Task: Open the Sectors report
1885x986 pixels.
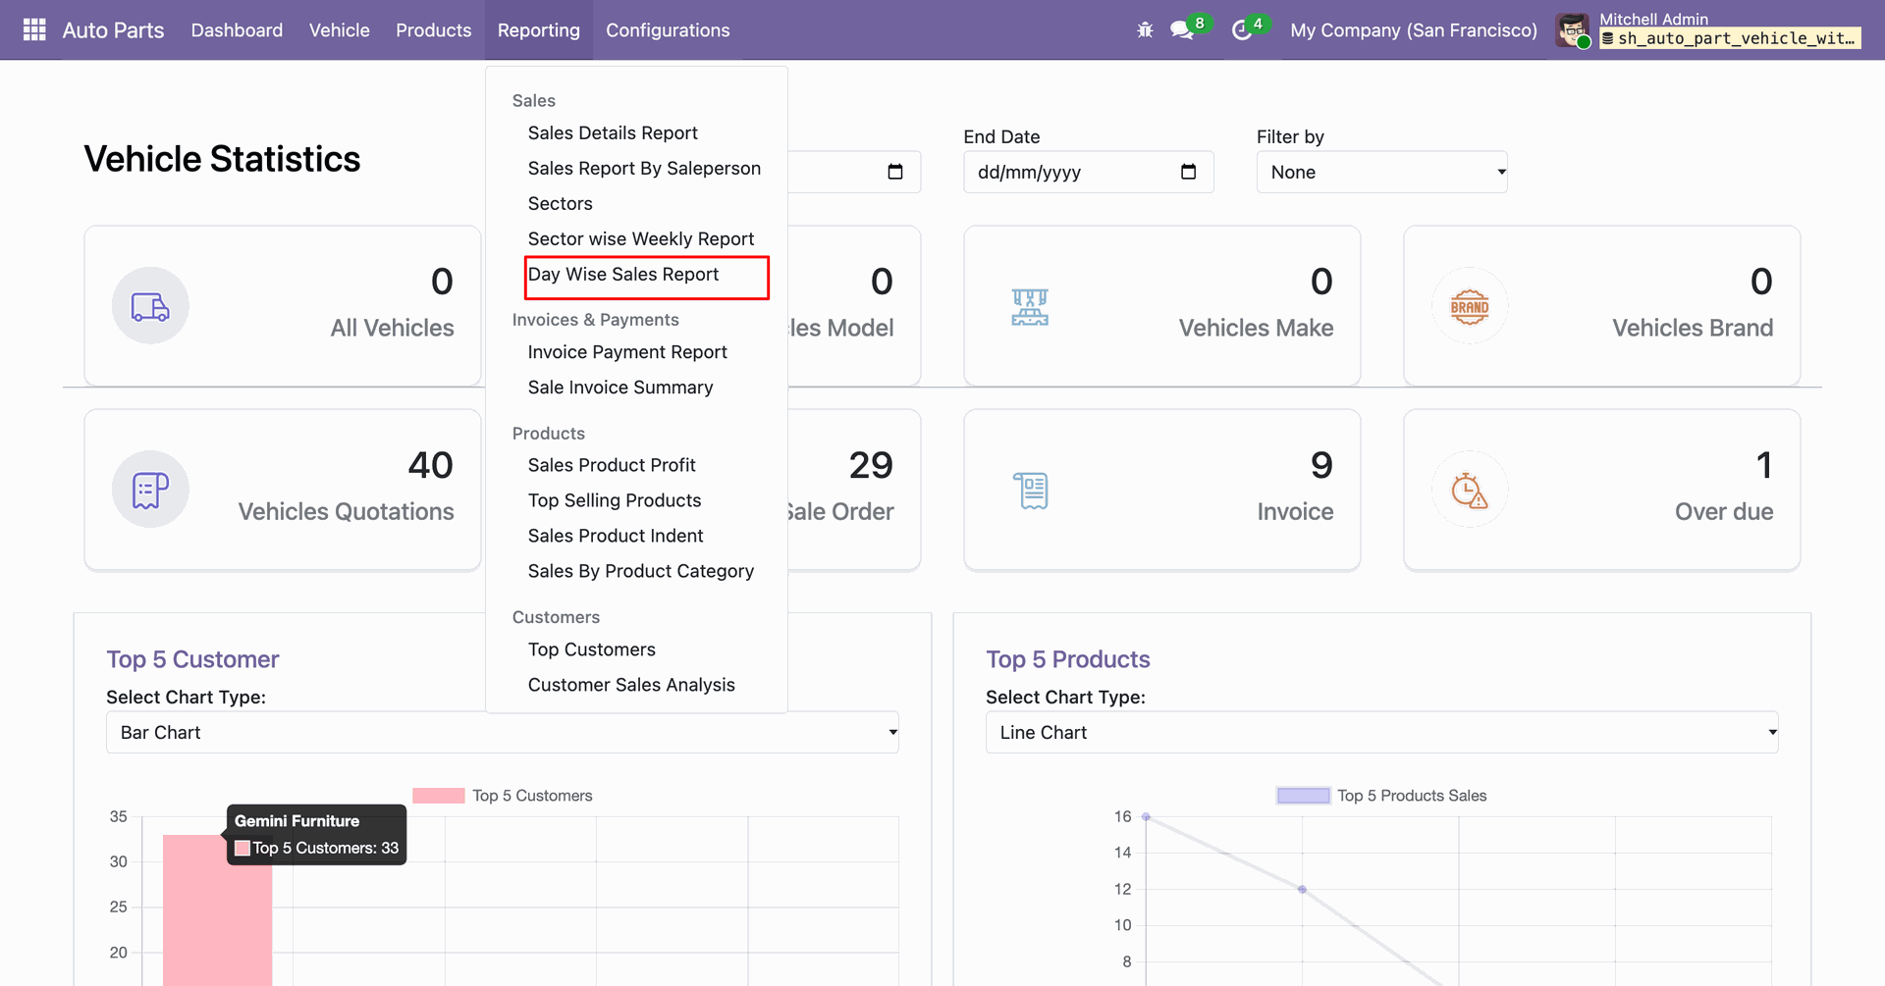Action: pyautogui.click(x=561, y=204)
